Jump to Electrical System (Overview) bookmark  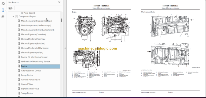point(33,34)
